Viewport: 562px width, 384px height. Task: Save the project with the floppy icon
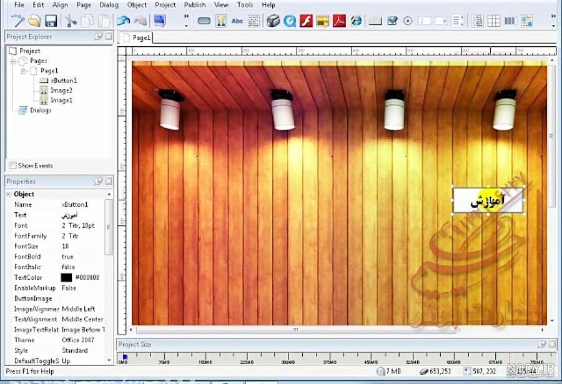51,21
